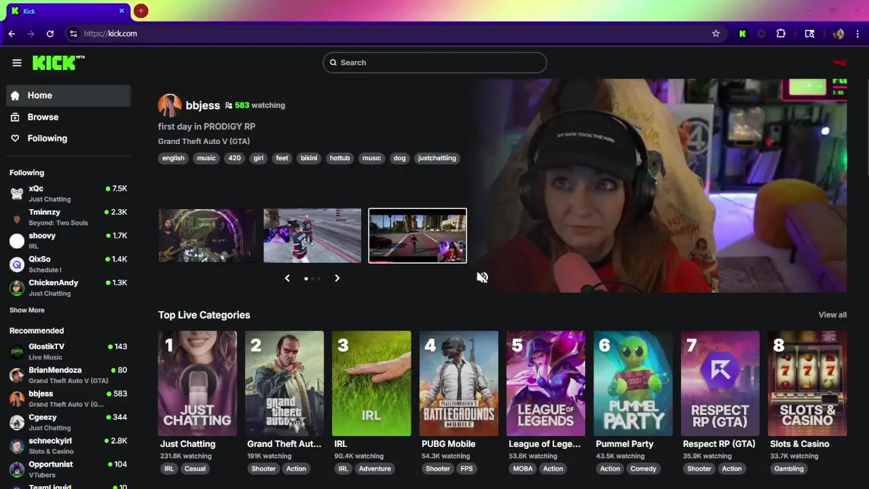Open PUBG Mobile category card
The width and height of the screenshot is (869, 489).
click(x=459, y=383)
